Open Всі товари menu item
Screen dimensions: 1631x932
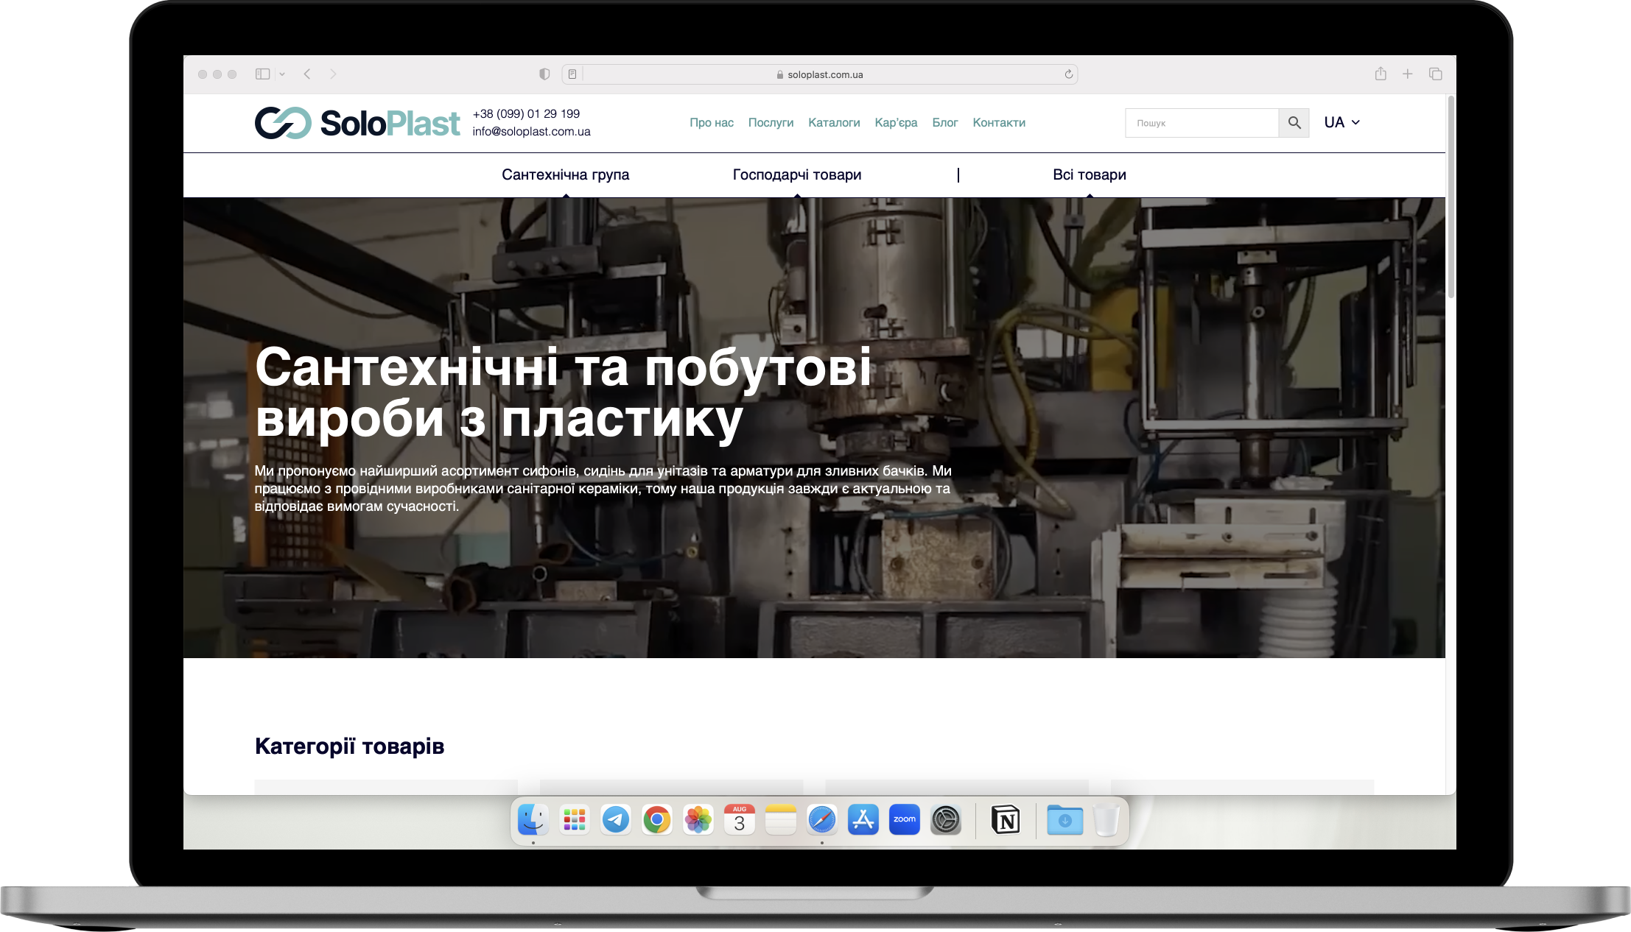[1089, 174]
